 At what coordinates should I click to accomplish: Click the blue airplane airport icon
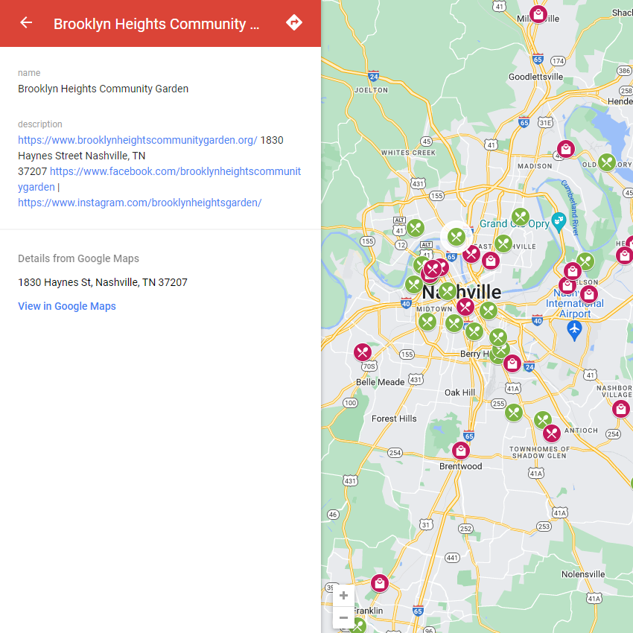(x=574, y=329)
